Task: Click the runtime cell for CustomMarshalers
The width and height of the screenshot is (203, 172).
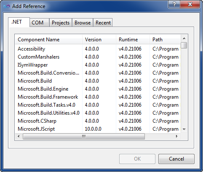Action: [x=130, y=57]
